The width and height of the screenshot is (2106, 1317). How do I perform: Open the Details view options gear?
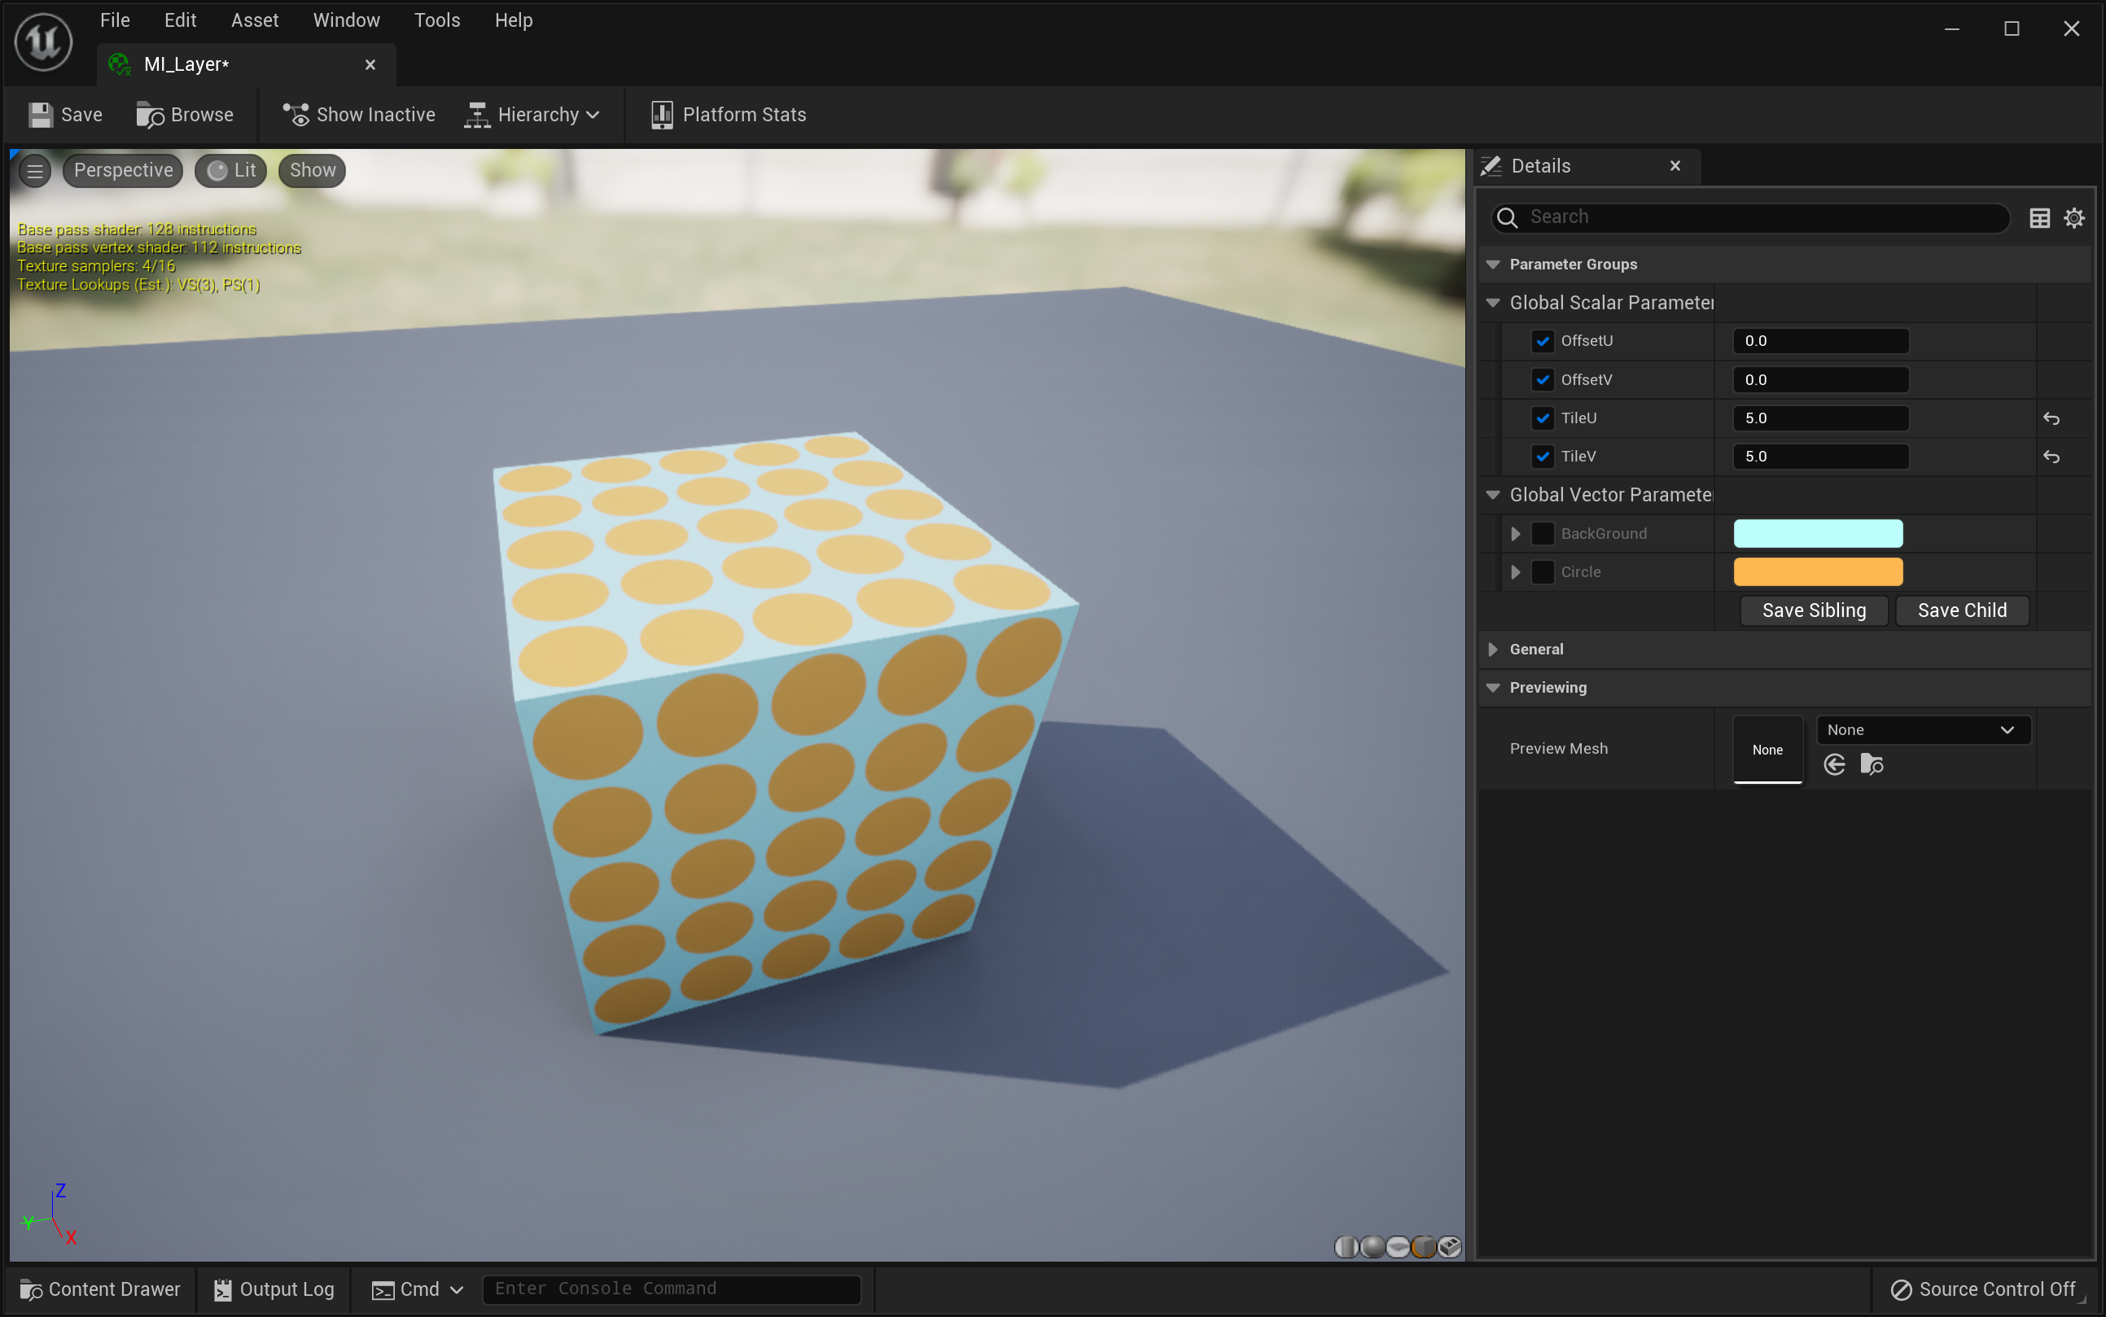tap(2073, 218)
